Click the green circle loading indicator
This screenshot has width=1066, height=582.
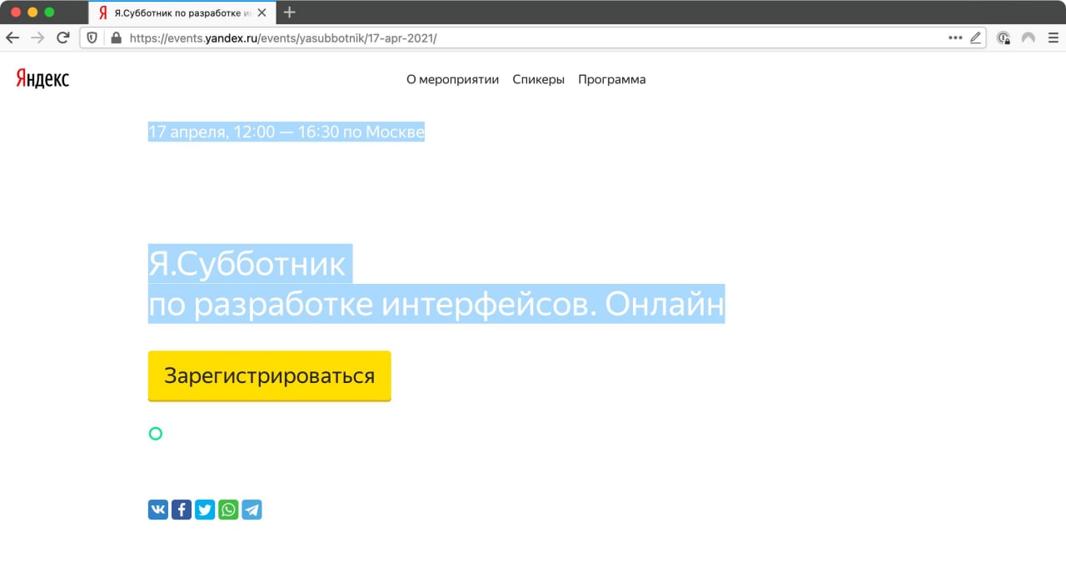[x=155, y=434]
